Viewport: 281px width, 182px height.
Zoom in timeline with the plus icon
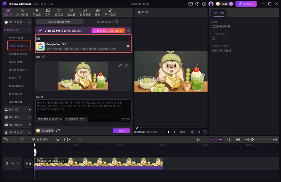275,139
